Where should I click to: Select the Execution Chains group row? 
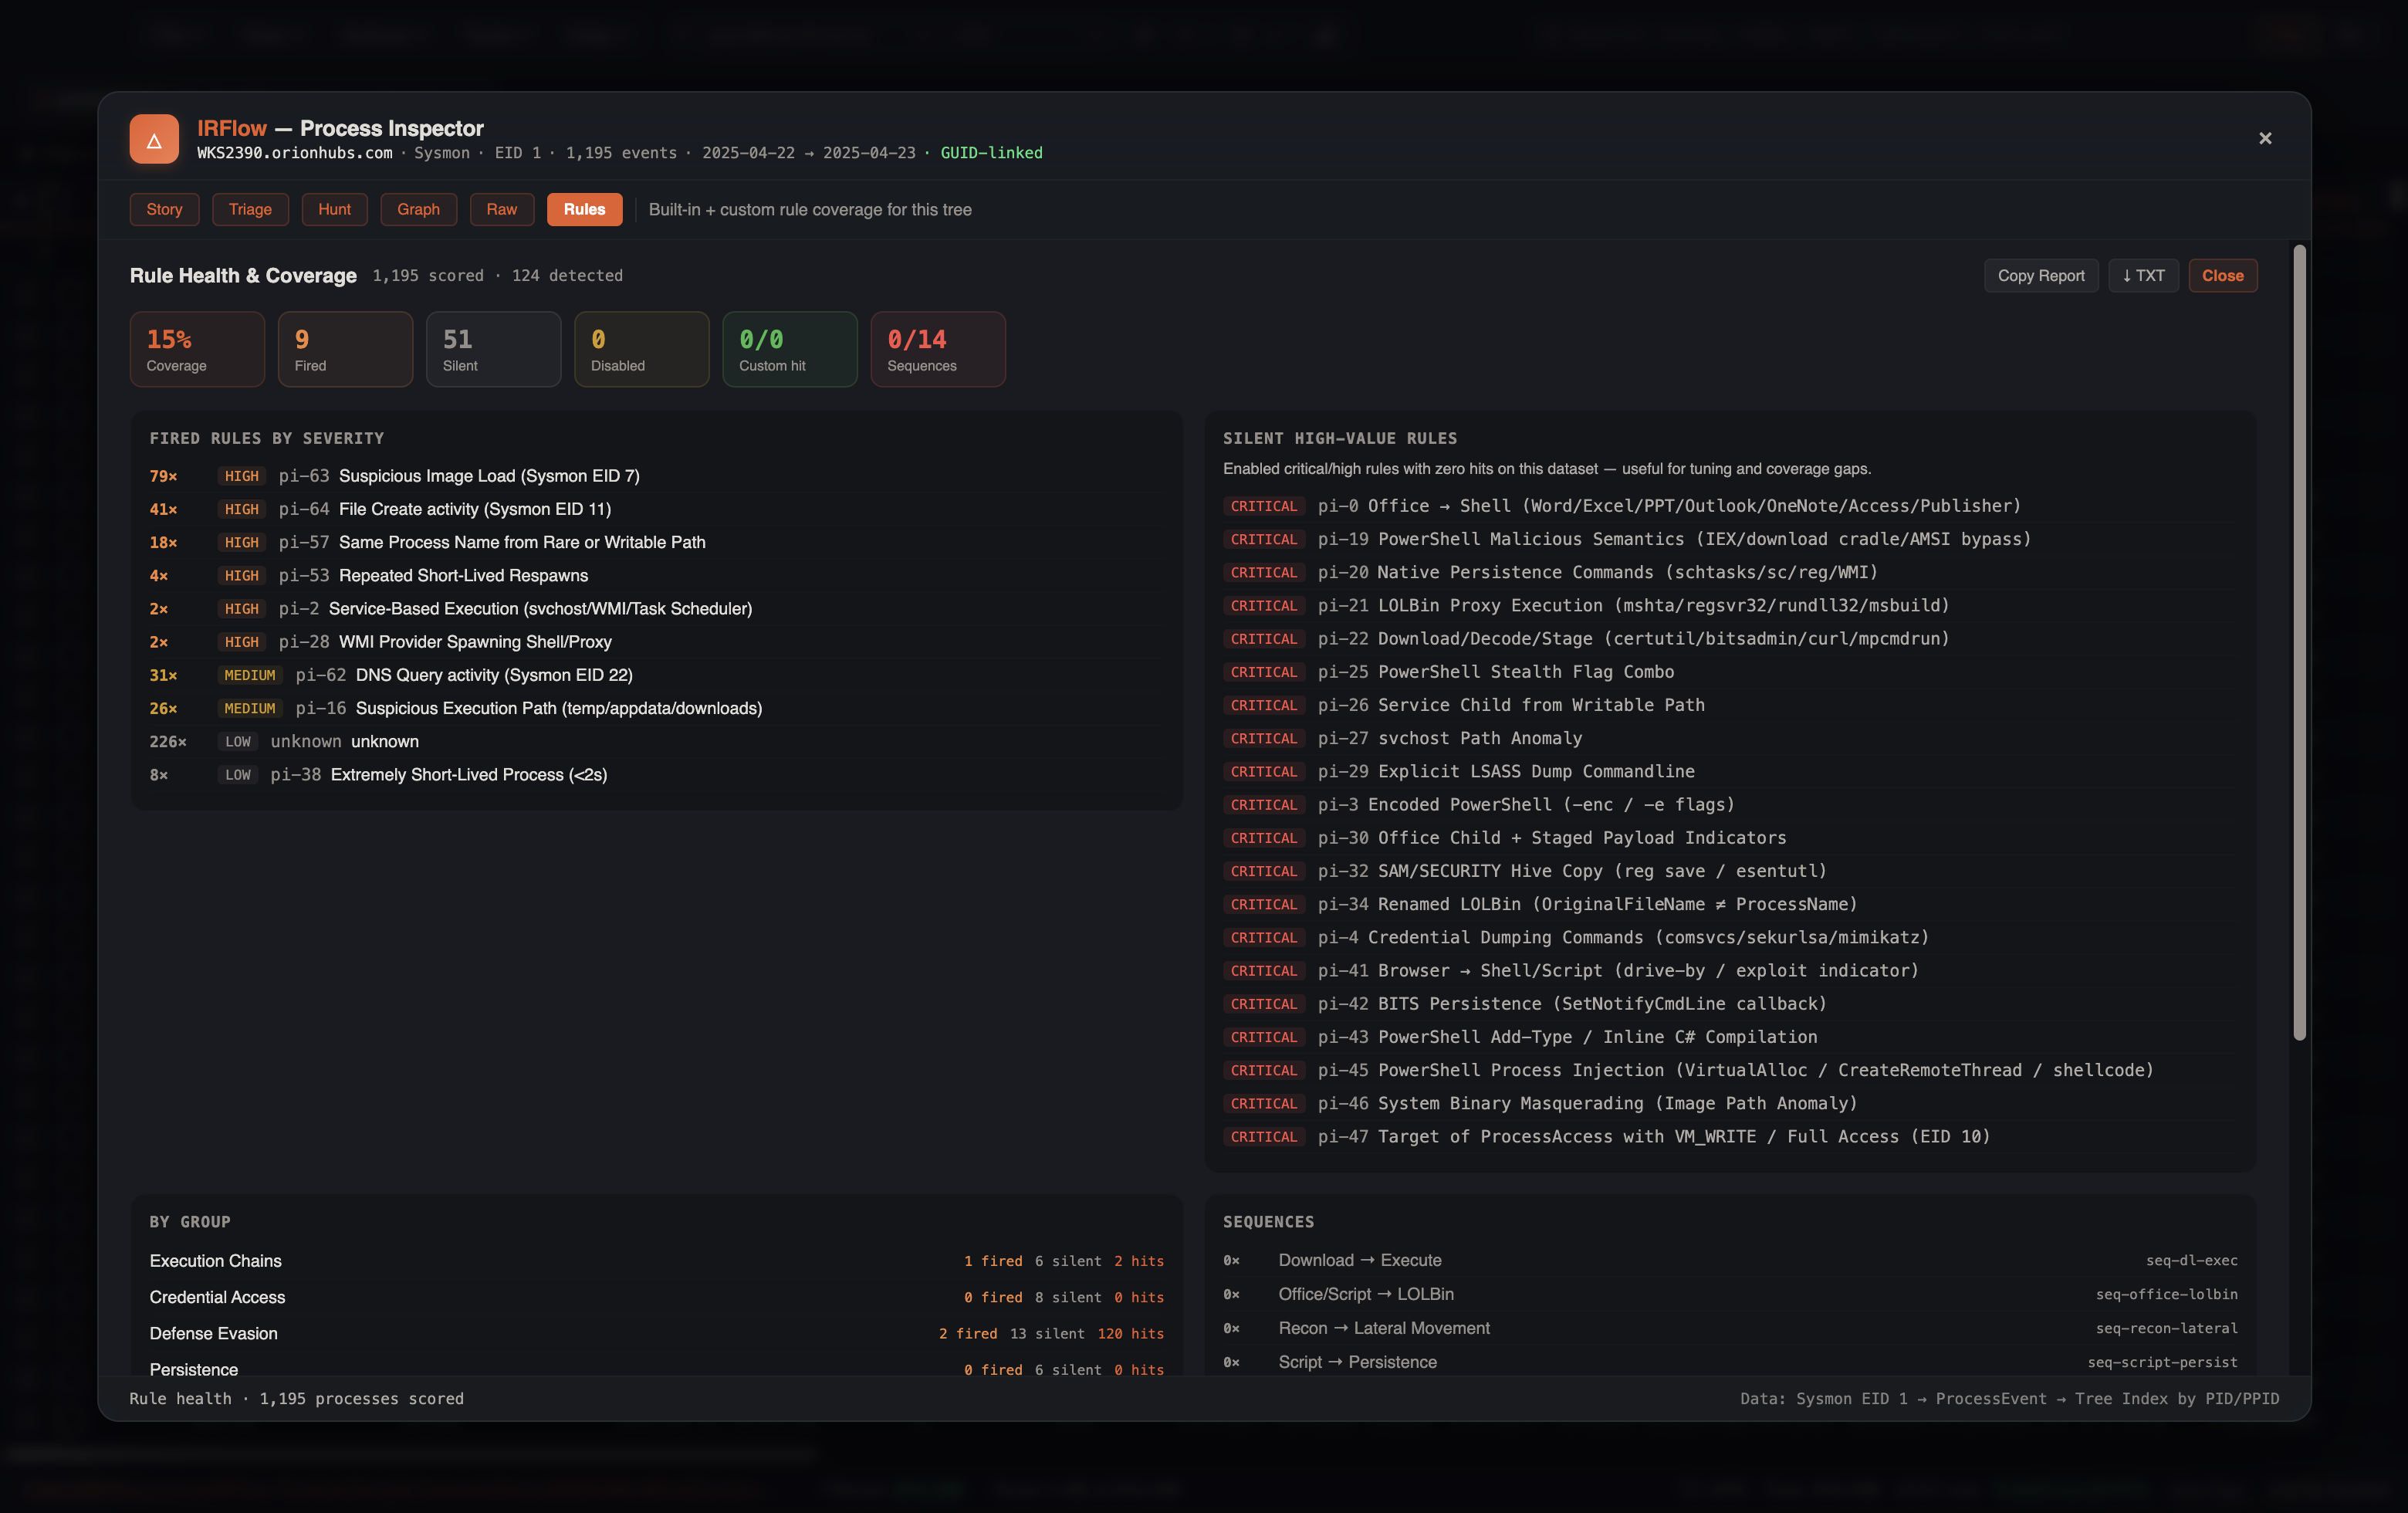656,1261
